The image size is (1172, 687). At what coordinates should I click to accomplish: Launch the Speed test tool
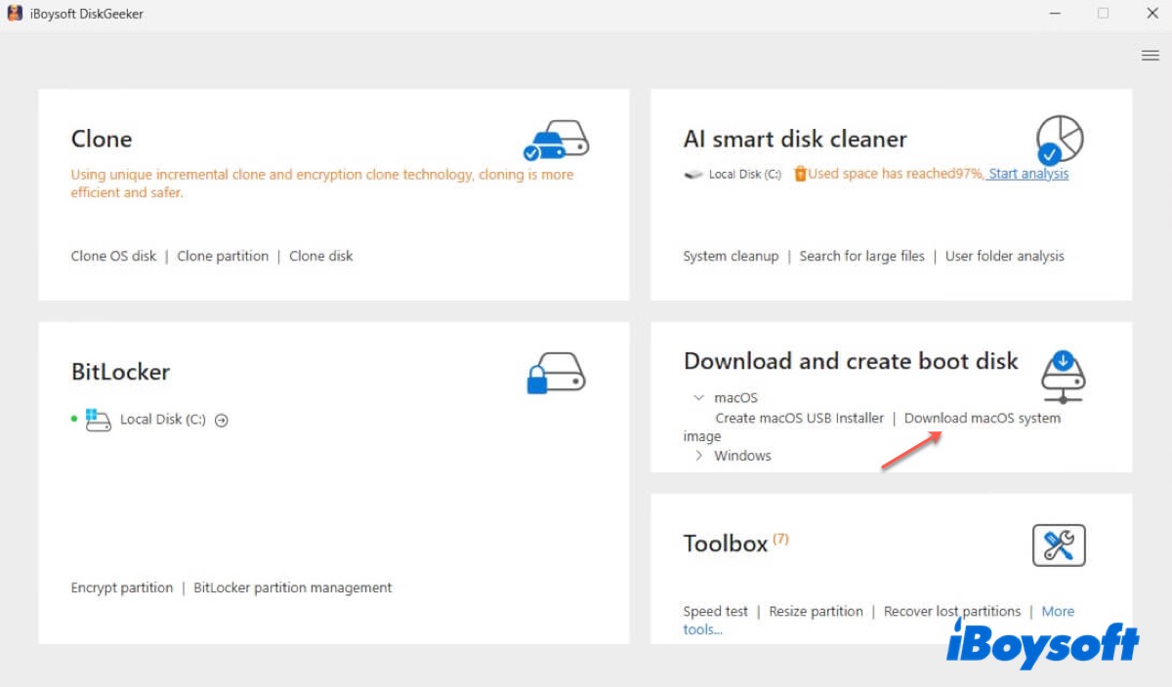(x=715, y=612)
